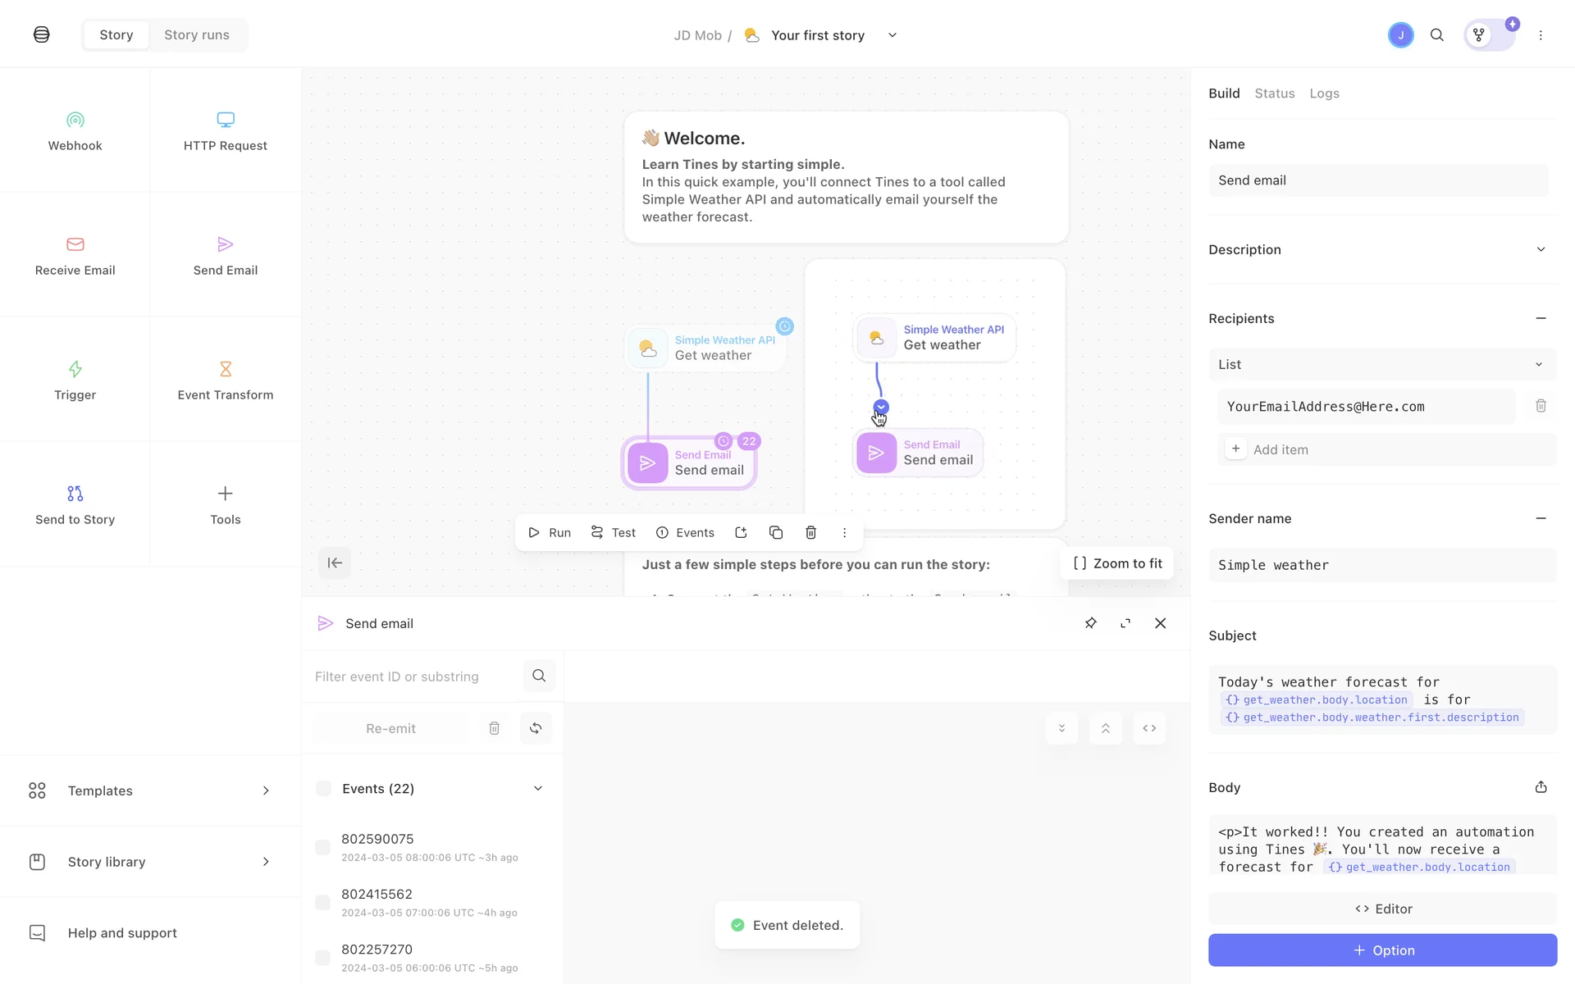Choose the Send to Story action
Image resolution: width=1575 pixels, height=984 pixels.
point(75,504)
